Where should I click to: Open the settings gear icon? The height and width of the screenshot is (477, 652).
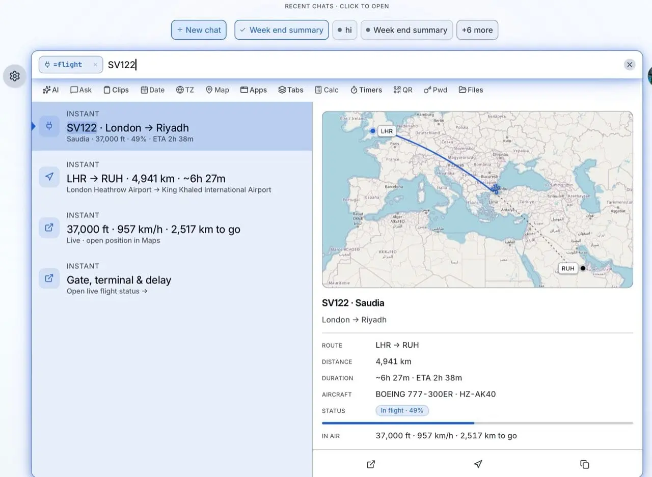click(x=14, y=76)
